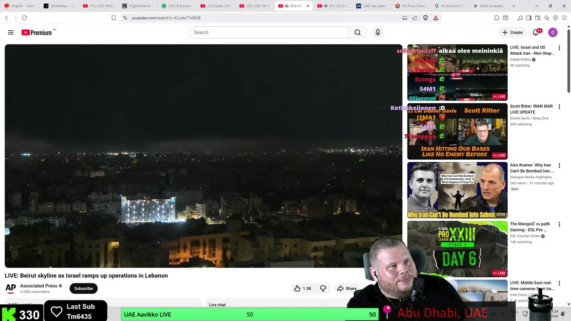The image size is (571, 321).
Task: Open browser main menu
Action: coord(564,18)
